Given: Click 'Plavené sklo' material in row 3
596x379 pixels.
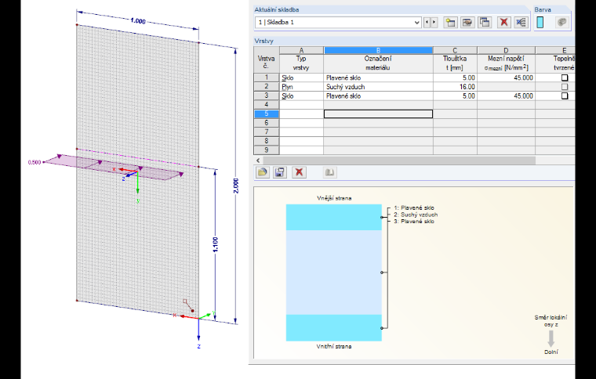Looking at the screenshot, I should (x=378, y=96).
